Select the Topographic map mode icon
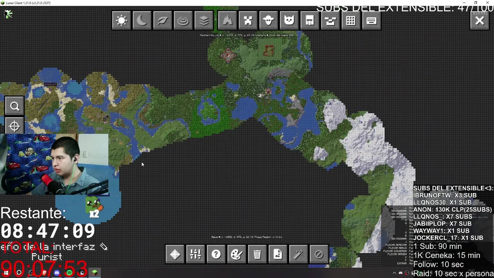494x278 pixels. point(183,20)
